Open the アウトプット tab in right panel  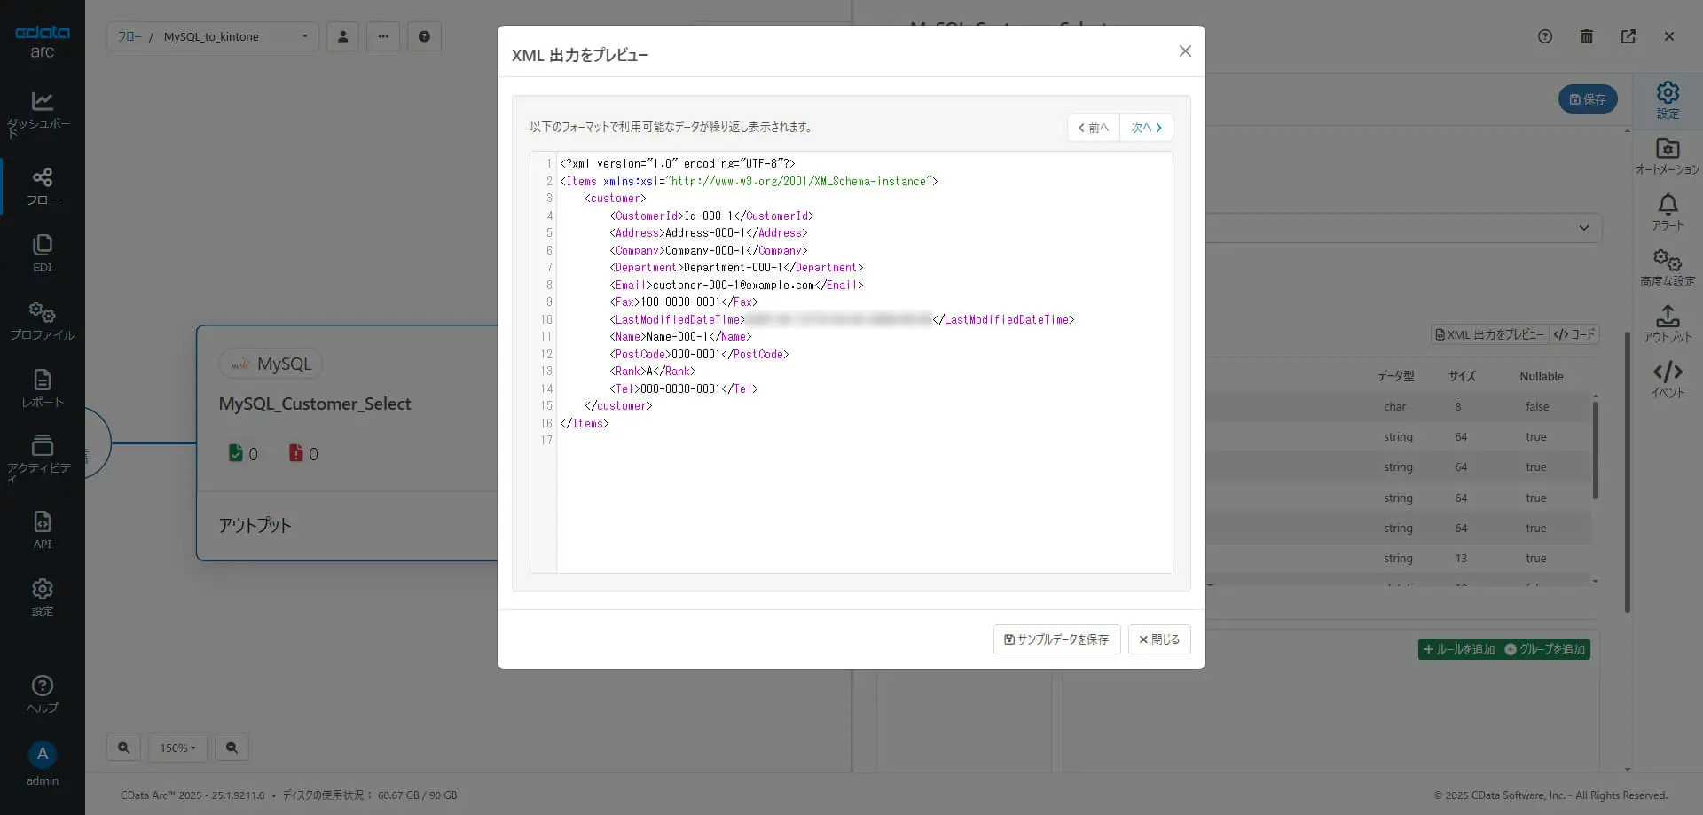click(1668, 324)
